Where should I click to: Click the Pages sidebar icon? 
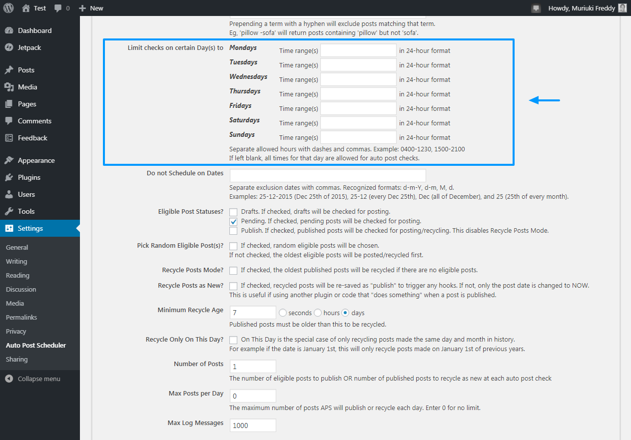(9, 104)
